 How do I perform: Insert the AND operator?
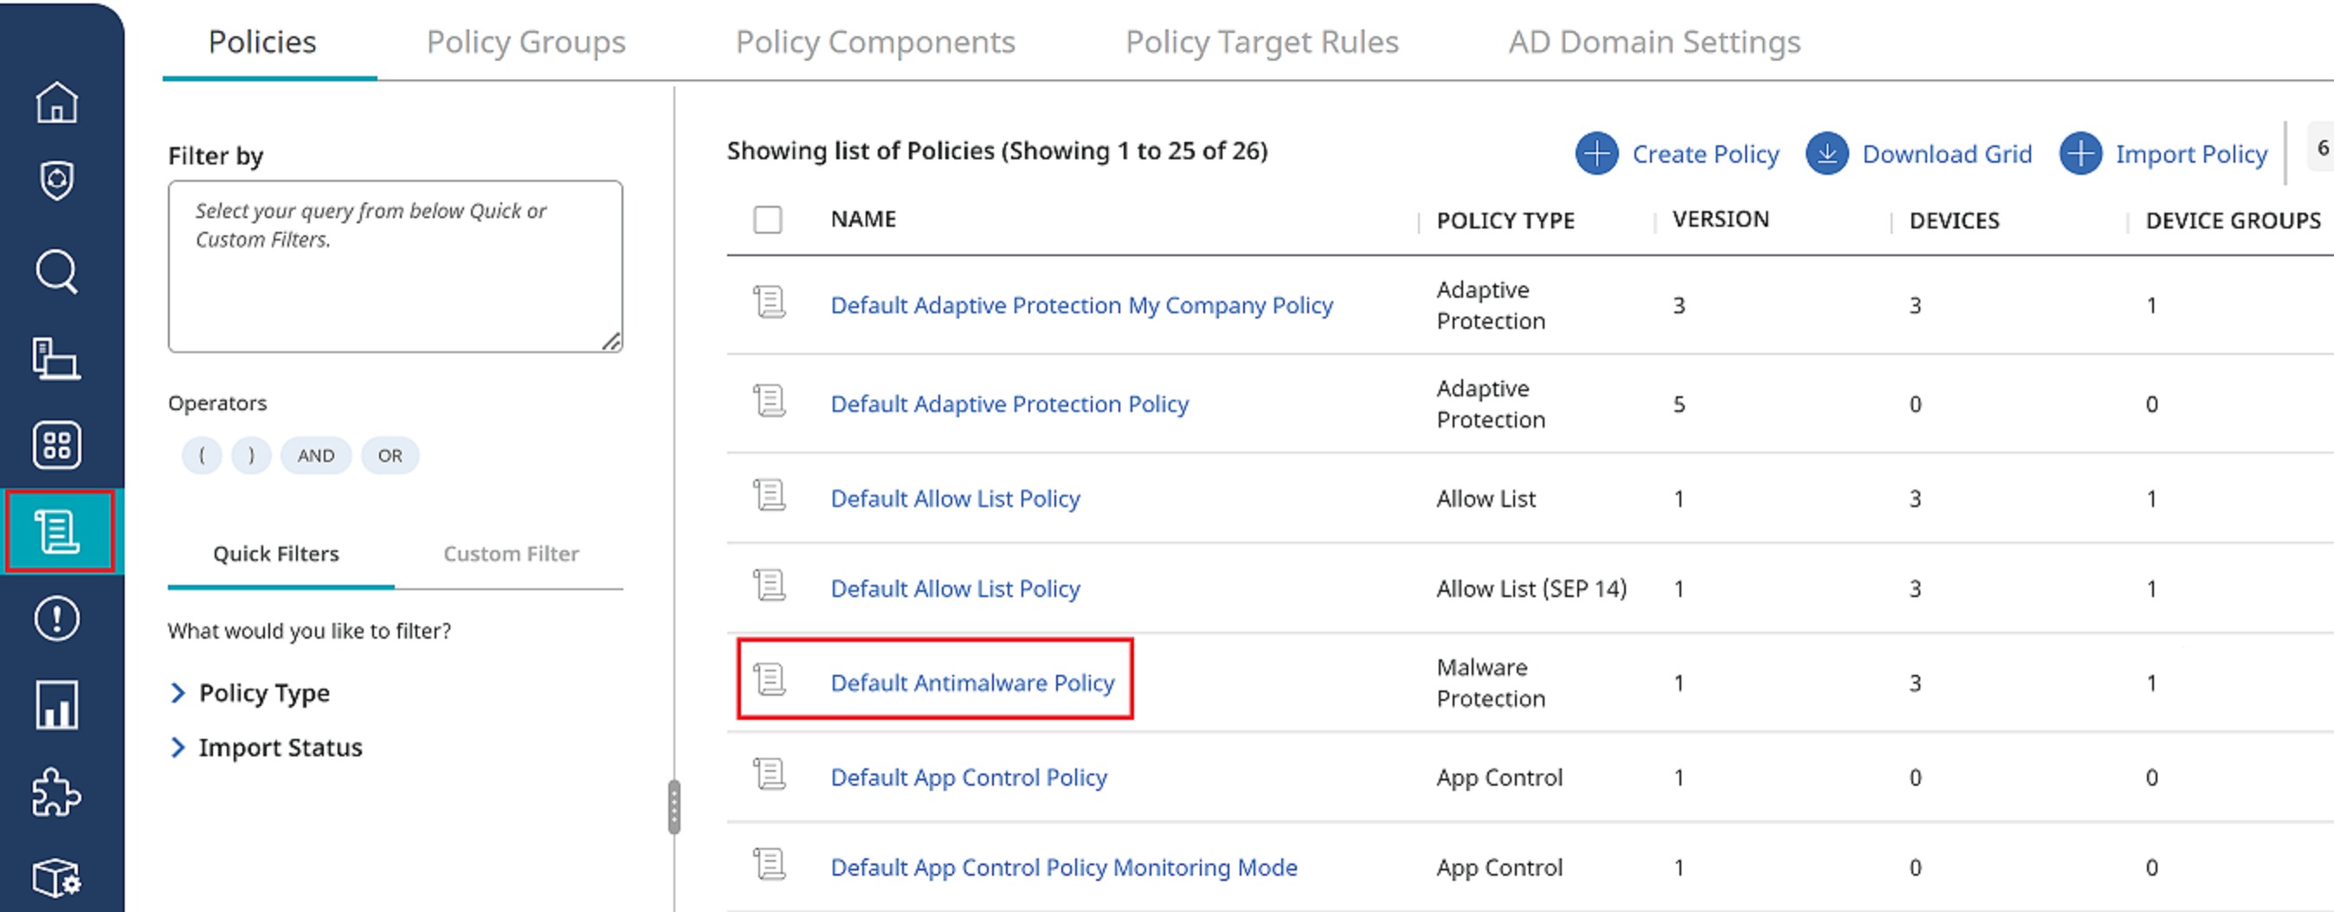tap(315, 455)
